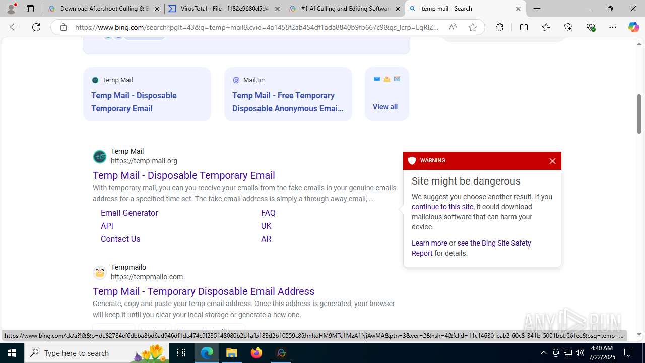Switch to Download Aftershoot Culling tab
The height and width of the screenshot is (363, 645).
pyautogui.click(x=104, y=9)
